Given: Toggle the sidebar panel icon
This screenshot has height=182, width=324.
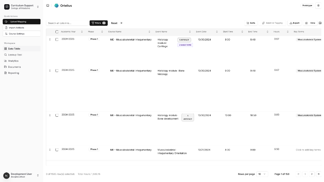Looking at the screenshot, I should click(48, 5).
